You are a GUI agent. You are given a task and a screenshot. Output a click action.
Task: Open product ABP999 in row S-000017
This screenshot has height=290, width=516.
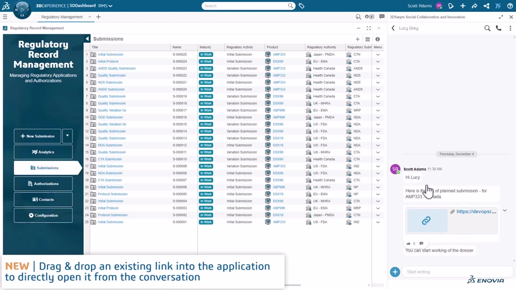coord(279,111)
